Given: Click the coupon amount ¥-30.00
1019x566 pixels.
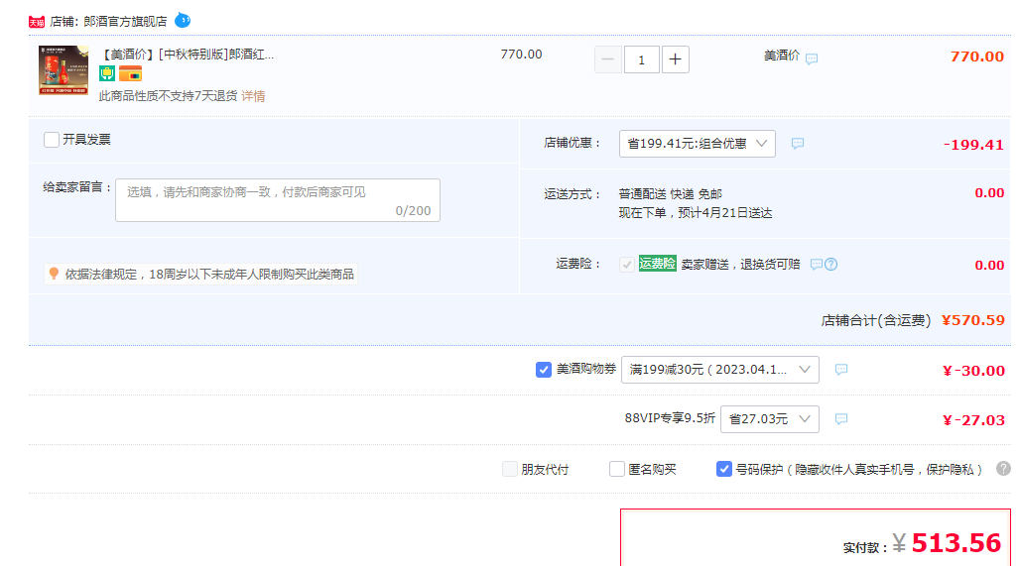Looking at the screenshot, I should (x=973, y=371).
